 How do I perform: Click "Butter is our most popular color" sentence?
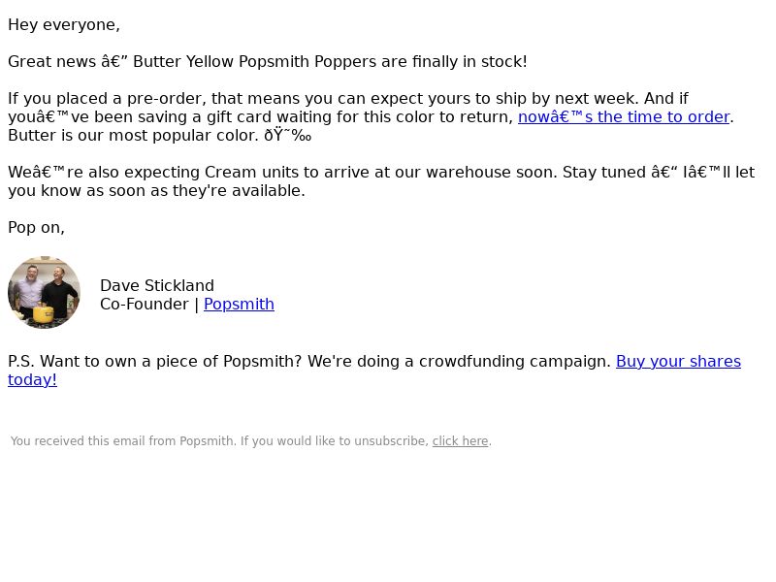click(133, 136)
